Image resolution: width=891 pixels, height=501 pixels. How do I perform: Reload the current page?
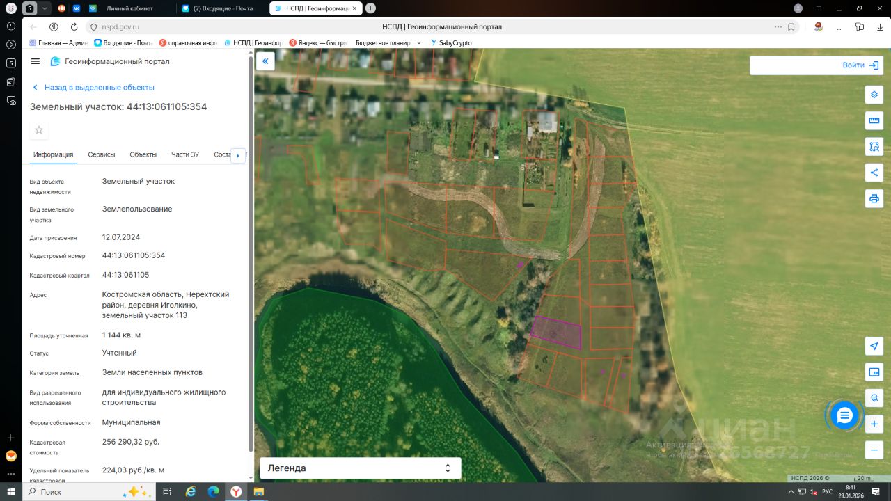[x=74, y=27]
